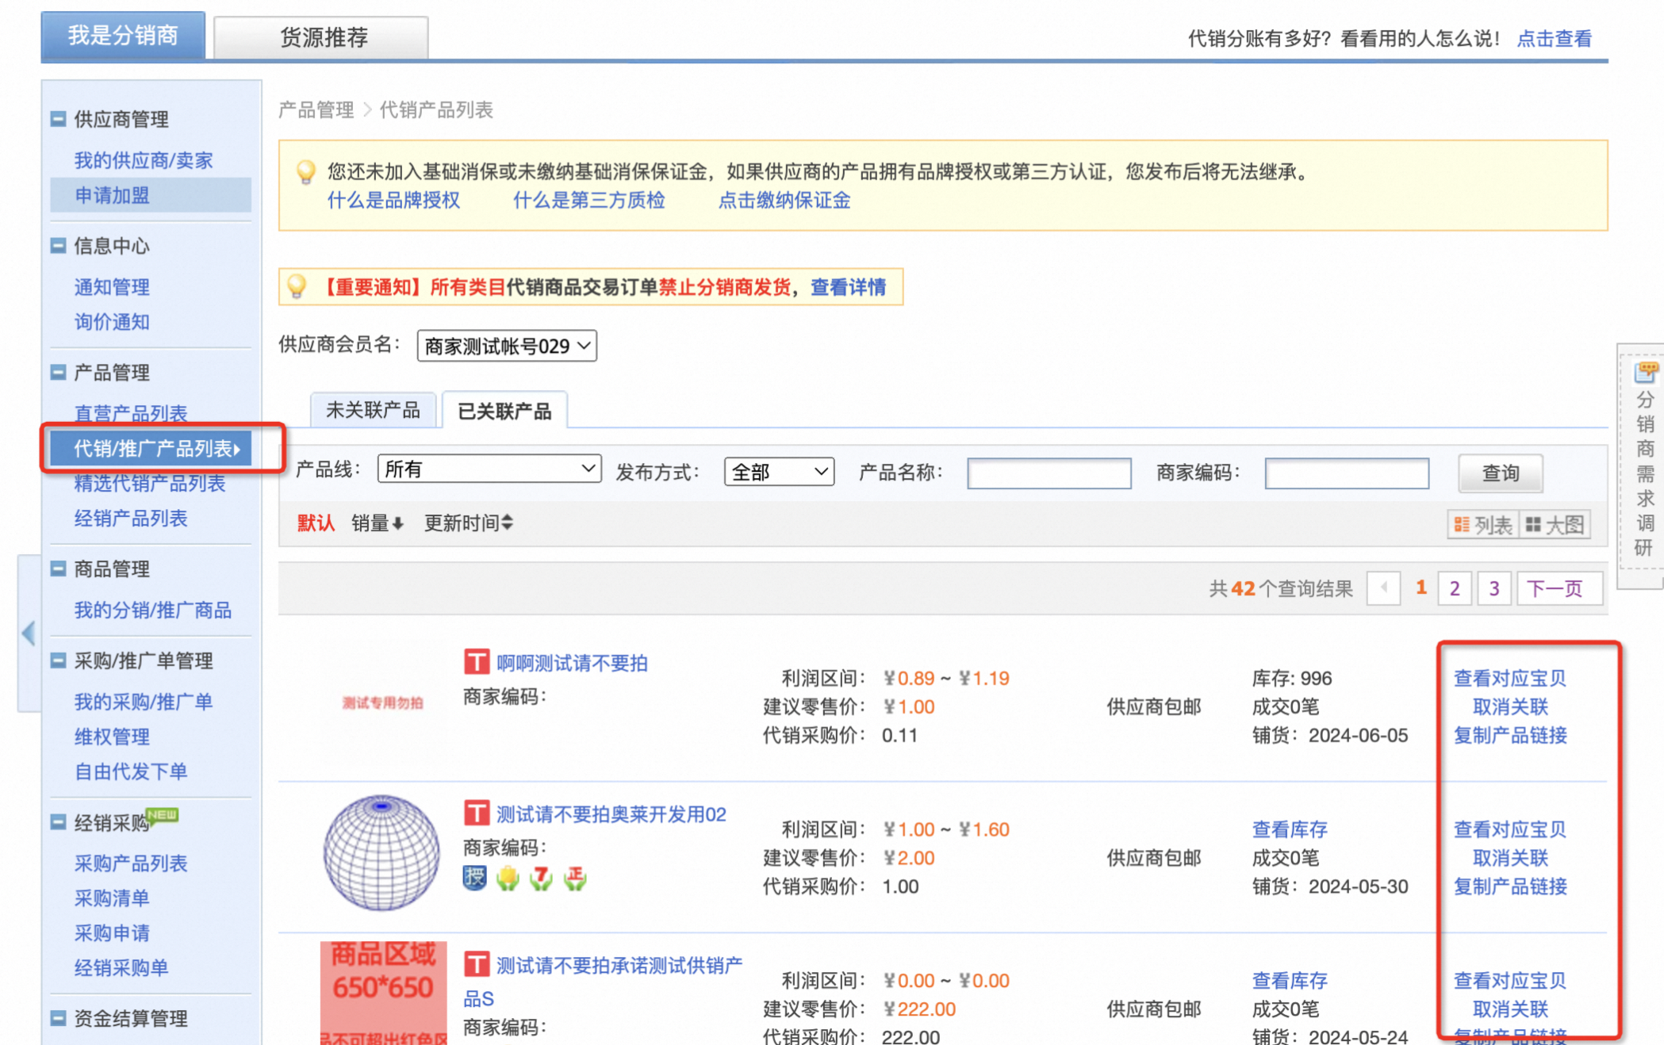Collapse the 经销采购 section

tap(58, 822)
